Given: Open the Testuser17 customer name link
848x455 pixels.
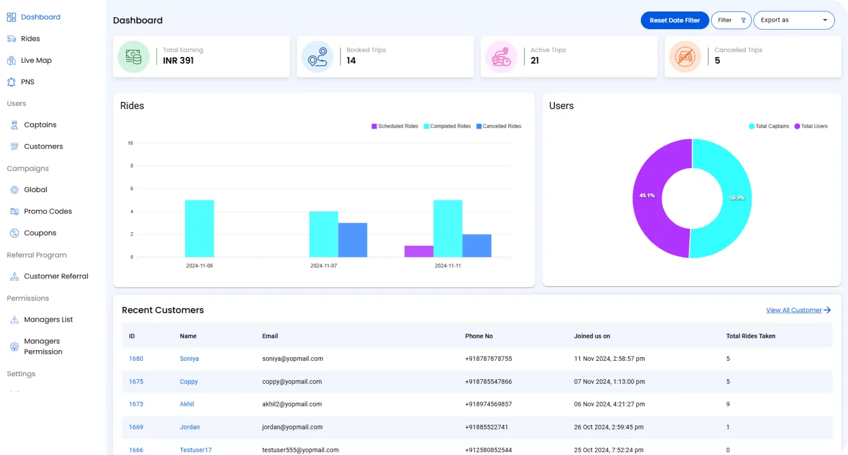Looking at the screenshot, I should coord(196,450).
